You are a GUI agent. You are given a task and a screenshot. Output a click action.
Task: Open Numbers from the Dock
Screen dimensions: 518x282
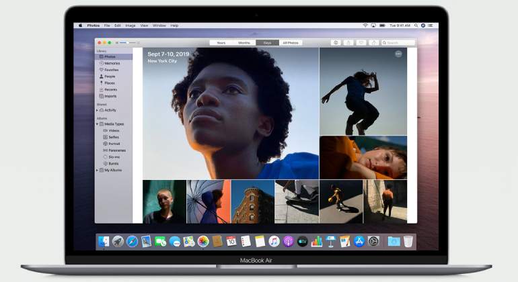click(x=316, y=242)
